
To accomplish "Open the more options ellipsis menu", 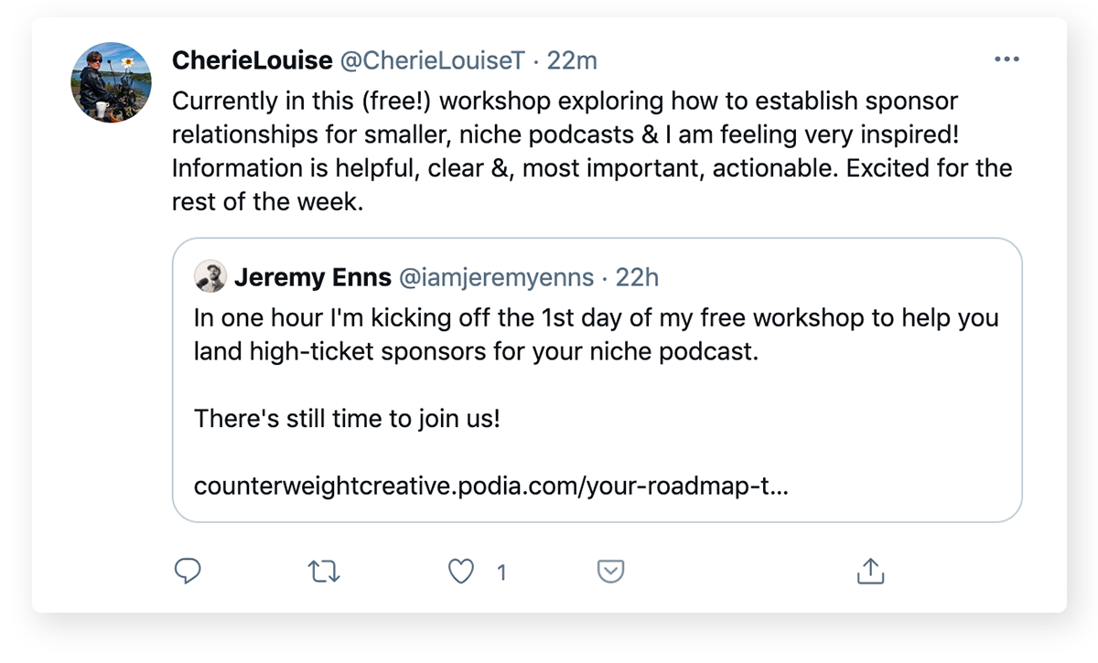I will [1006, 59].
